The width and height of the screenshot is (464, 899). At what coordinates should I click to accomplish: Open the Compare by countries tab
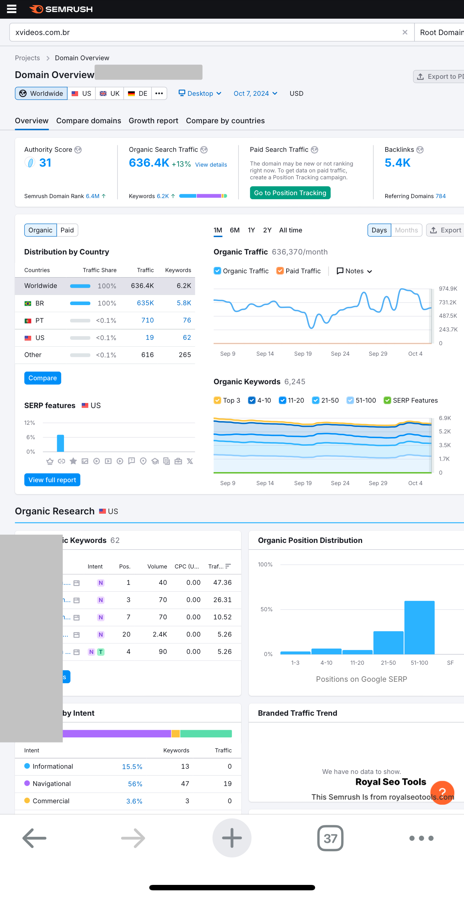coord(225,121)
